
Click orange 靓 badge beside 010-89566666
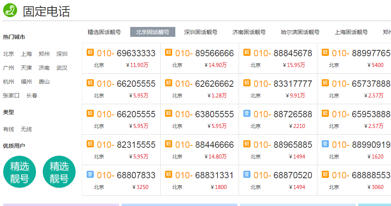click(169, 52)
